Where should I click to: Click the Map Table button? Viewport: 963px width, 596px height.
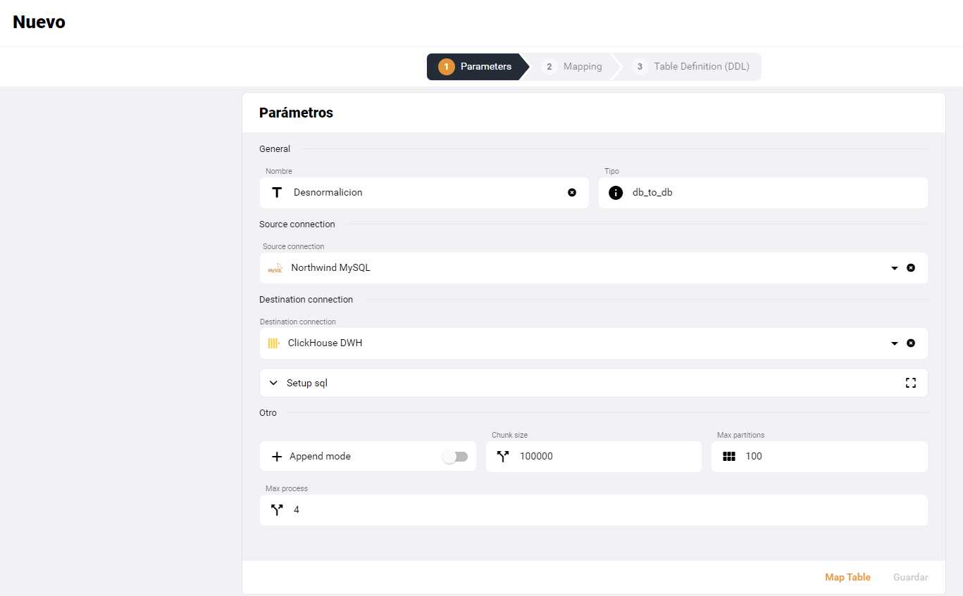tap(847, 577)
